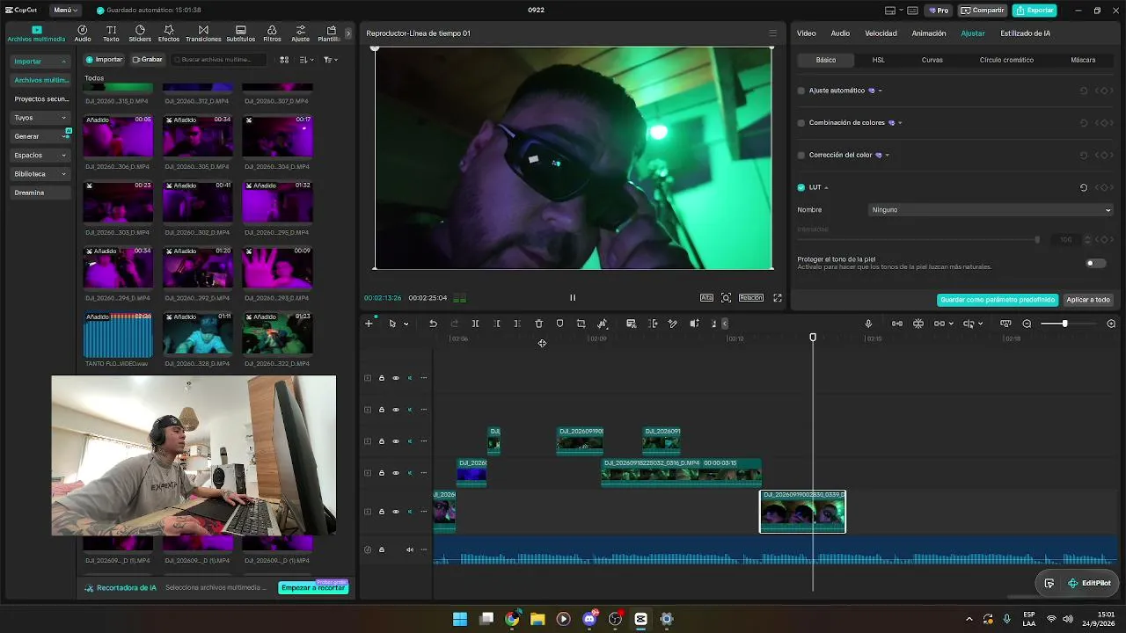This screenshot has width=1126, height=633.
Task: Open the Animación tab in inspector
Action: [x=929, y=33]
